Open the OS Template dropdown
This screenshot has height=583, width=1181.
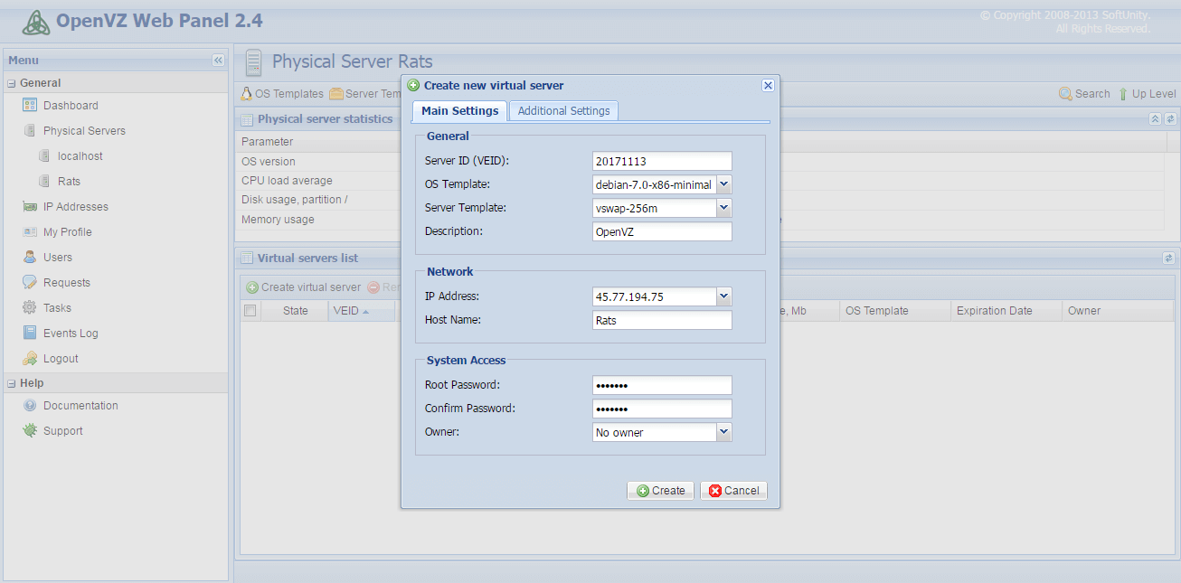pos(723,184)
